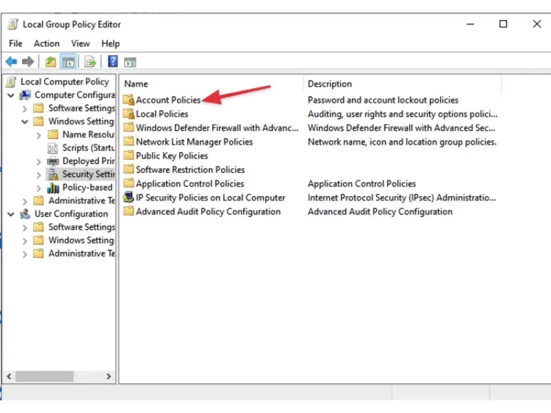The image size is (551, 413).
Task: Select Software Restriction Policies entry
Action: [190, 169]
